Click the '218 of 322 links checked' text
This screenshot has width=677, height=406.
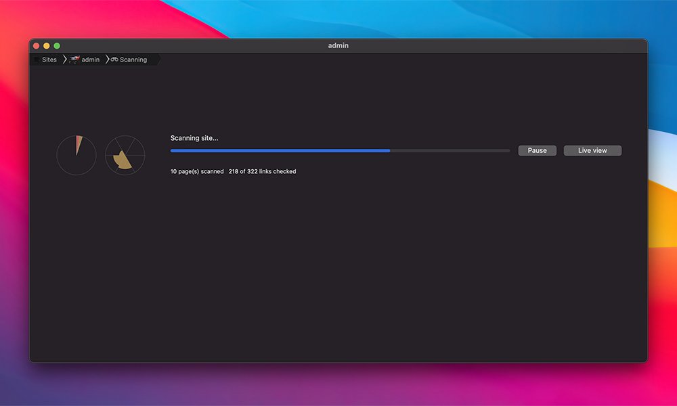tap(262, 171)
